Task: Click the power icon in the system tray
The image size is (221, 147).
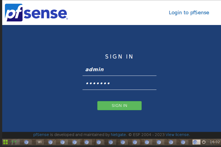Action: (x=204, y=142)
